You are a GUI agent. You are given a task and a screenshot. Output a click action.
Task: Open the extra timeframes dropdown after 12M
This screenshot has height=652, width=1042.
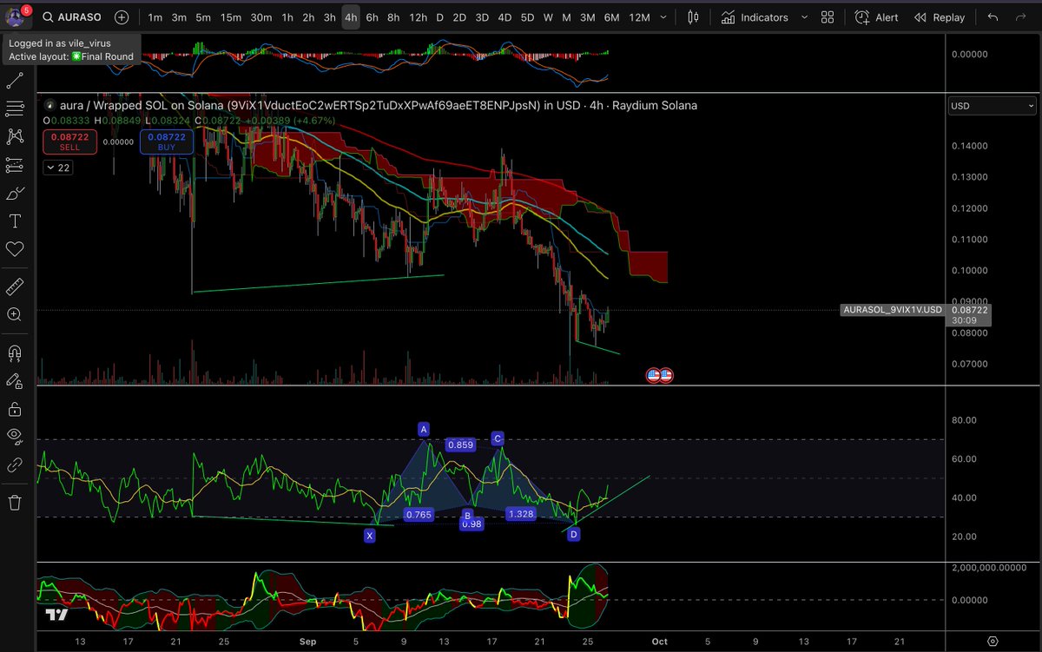point(663,16)
